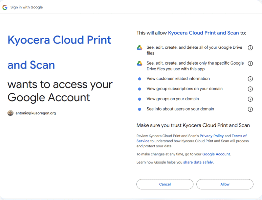Image resolution: width=262 pixels, height=200 pixels.
Task: Click 'View customer related information' text
Action: (178, 79)
